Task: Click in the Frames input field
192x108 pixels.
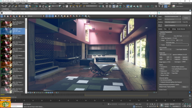Action: click(177, 45)
